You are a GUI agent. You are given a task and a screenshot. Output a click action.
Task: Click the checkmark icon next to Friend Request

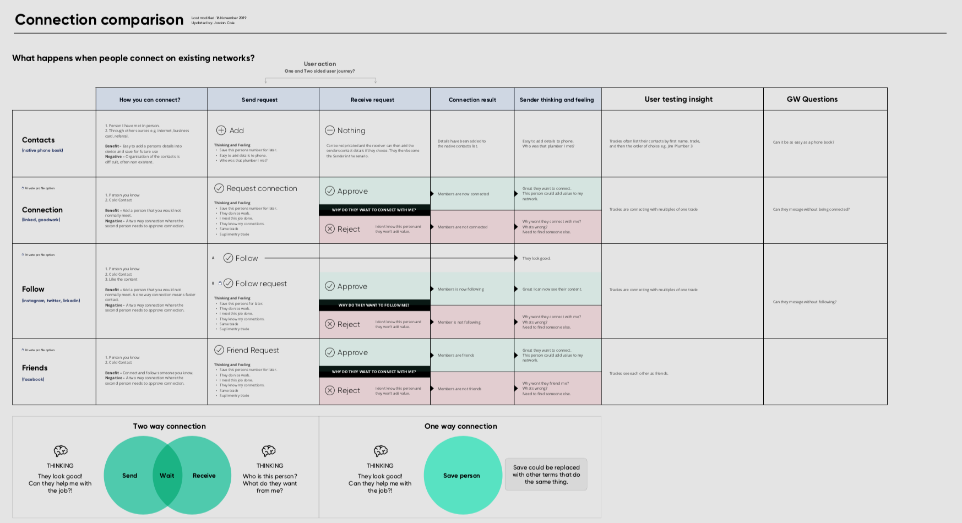click(219, 350)
